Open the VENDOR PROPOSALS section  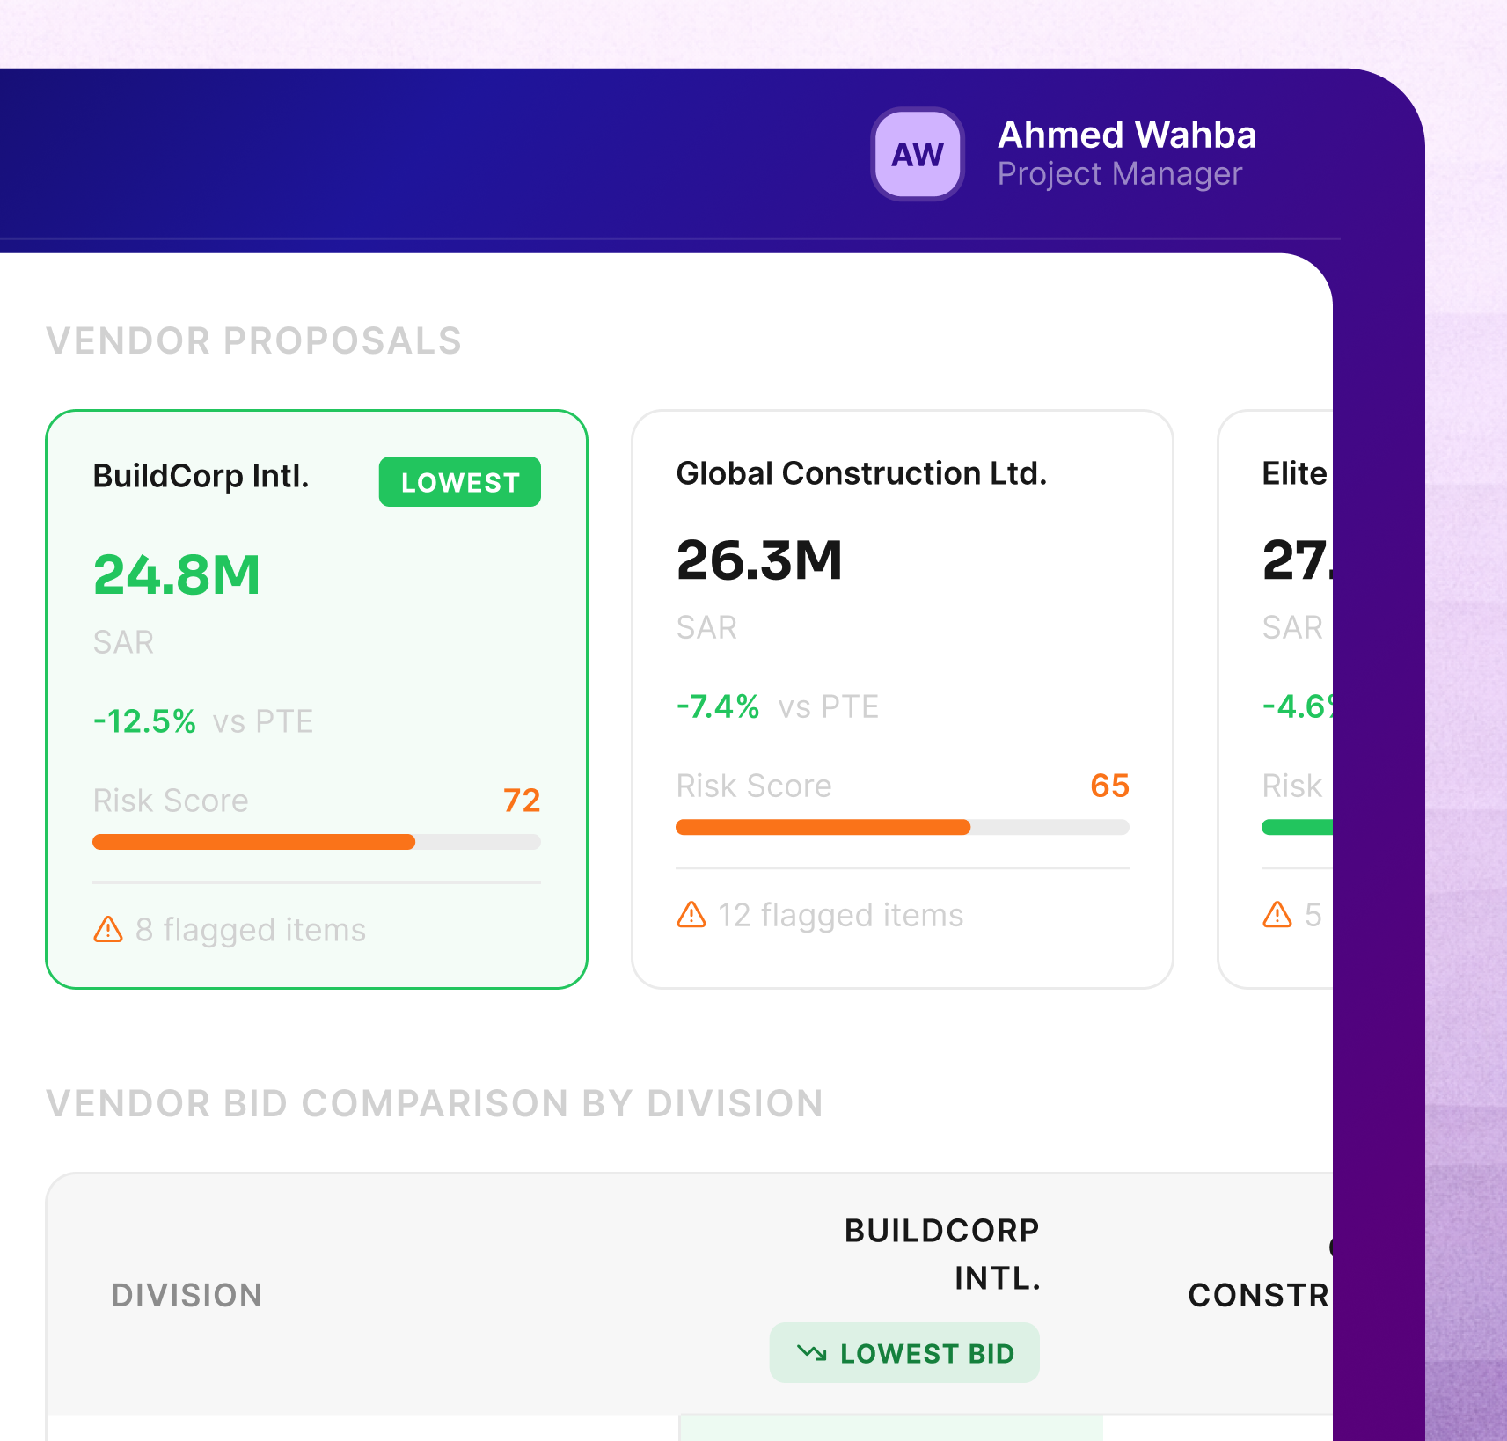click(253, 341)
